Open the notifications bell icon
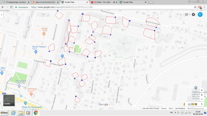The height and width of the screenshot is (116, 207). pos(193,14)
